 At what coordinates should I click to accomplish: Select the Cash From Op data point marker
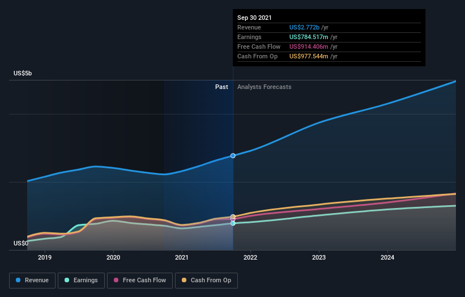tap(233, 217)
